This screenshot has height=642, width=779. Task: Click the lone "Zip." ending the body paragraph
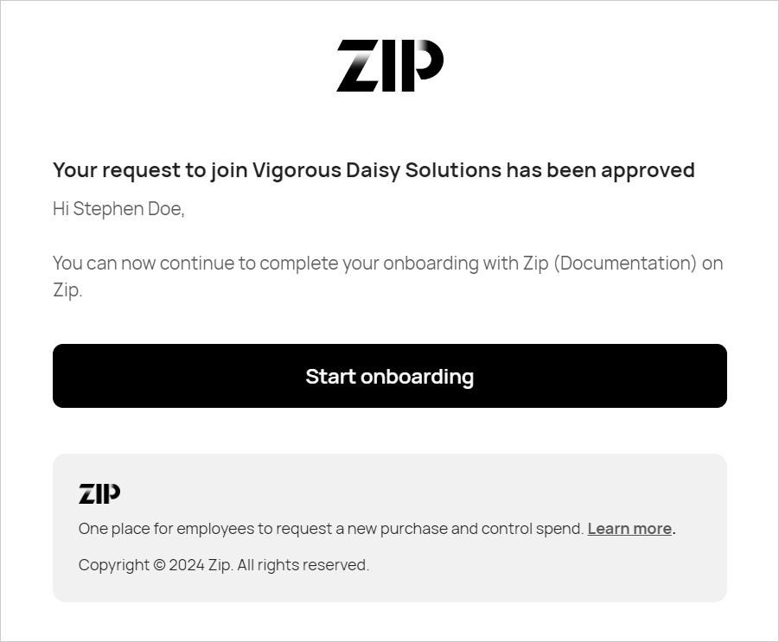(67, 290)
